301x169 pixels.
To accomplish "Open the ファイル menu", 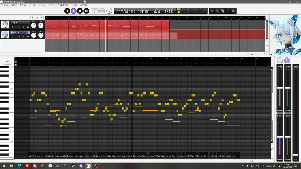I will (5, 5).
